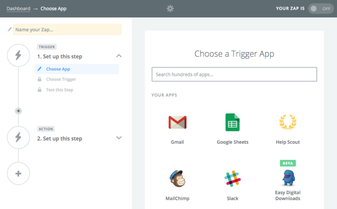Click the blue pencil icon next to Choose App

(x=40, y=69)
